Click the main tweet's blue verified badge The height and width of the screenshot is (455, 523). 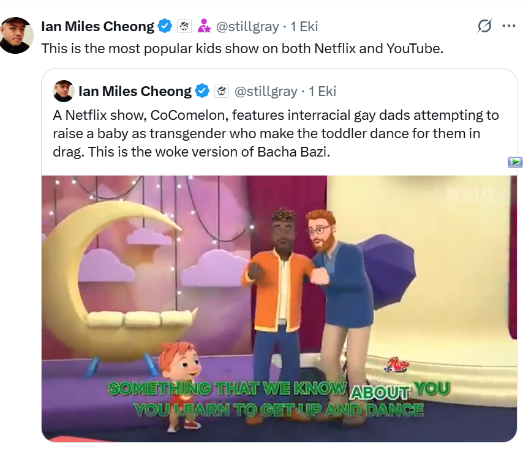tap(165, 26)
